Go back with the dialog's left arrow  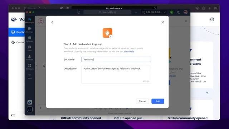point(52,22)
